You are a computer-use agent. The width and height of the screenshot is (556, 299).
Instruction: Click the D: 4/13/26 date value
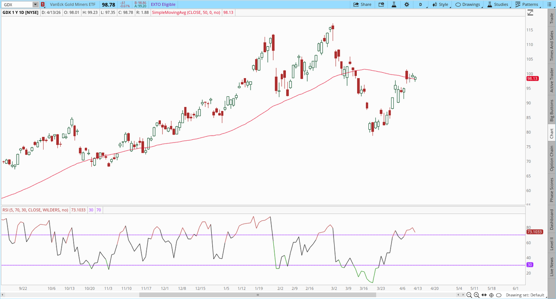(x=51, y=12)
